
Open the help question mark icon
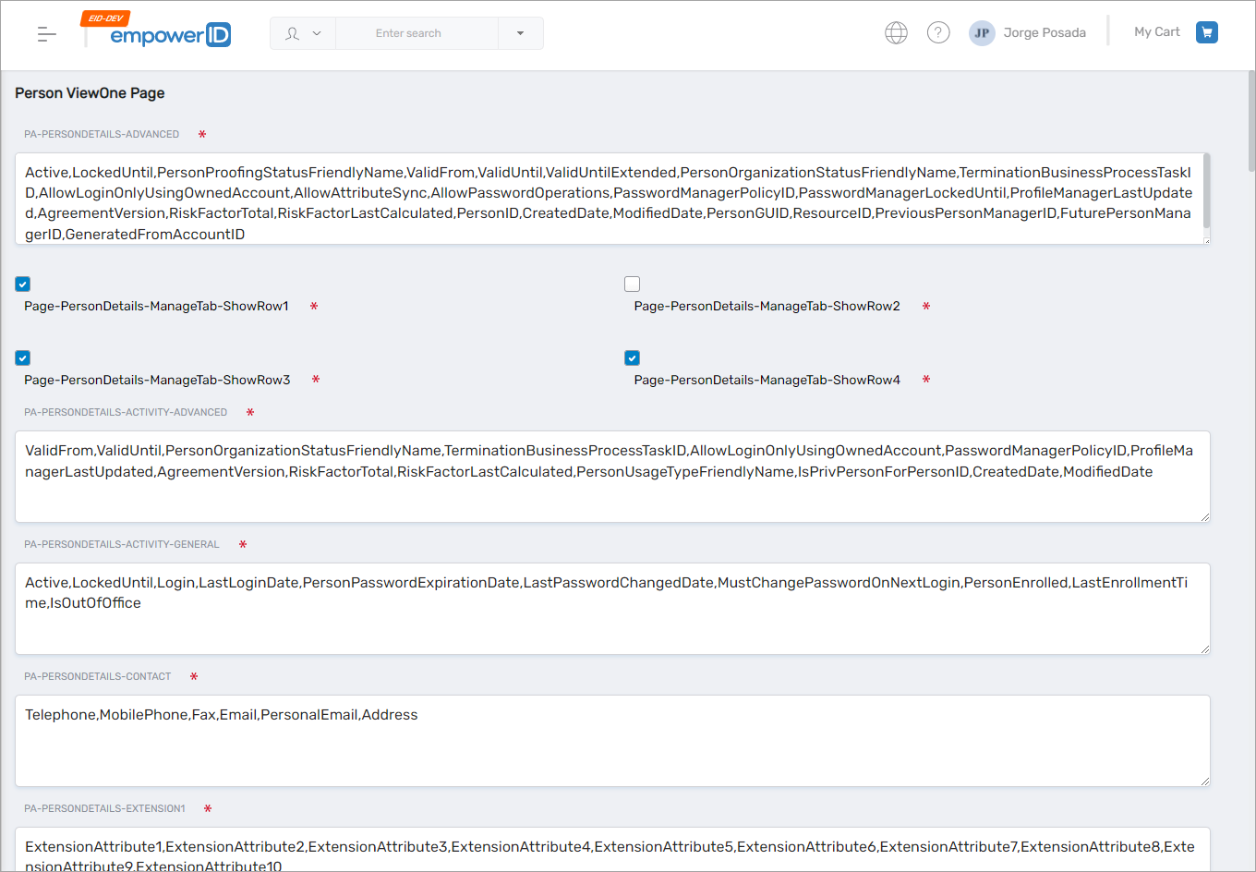[x=938, y=33]
